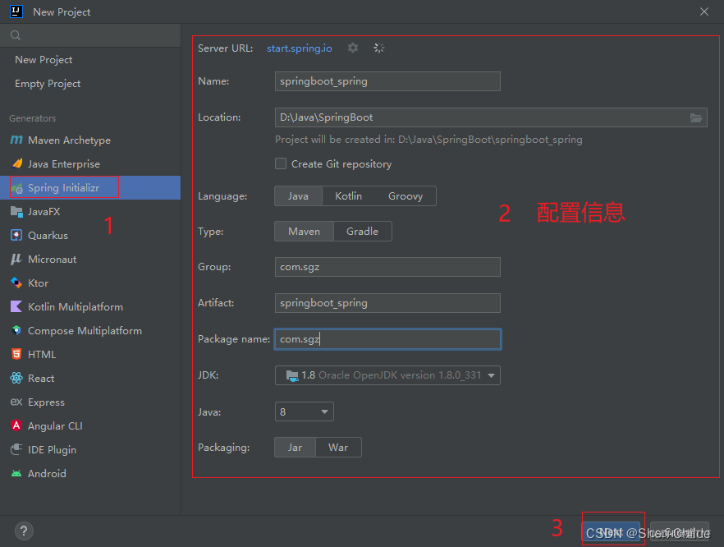
Task: Click the Next button
Action: pos(611,533)
